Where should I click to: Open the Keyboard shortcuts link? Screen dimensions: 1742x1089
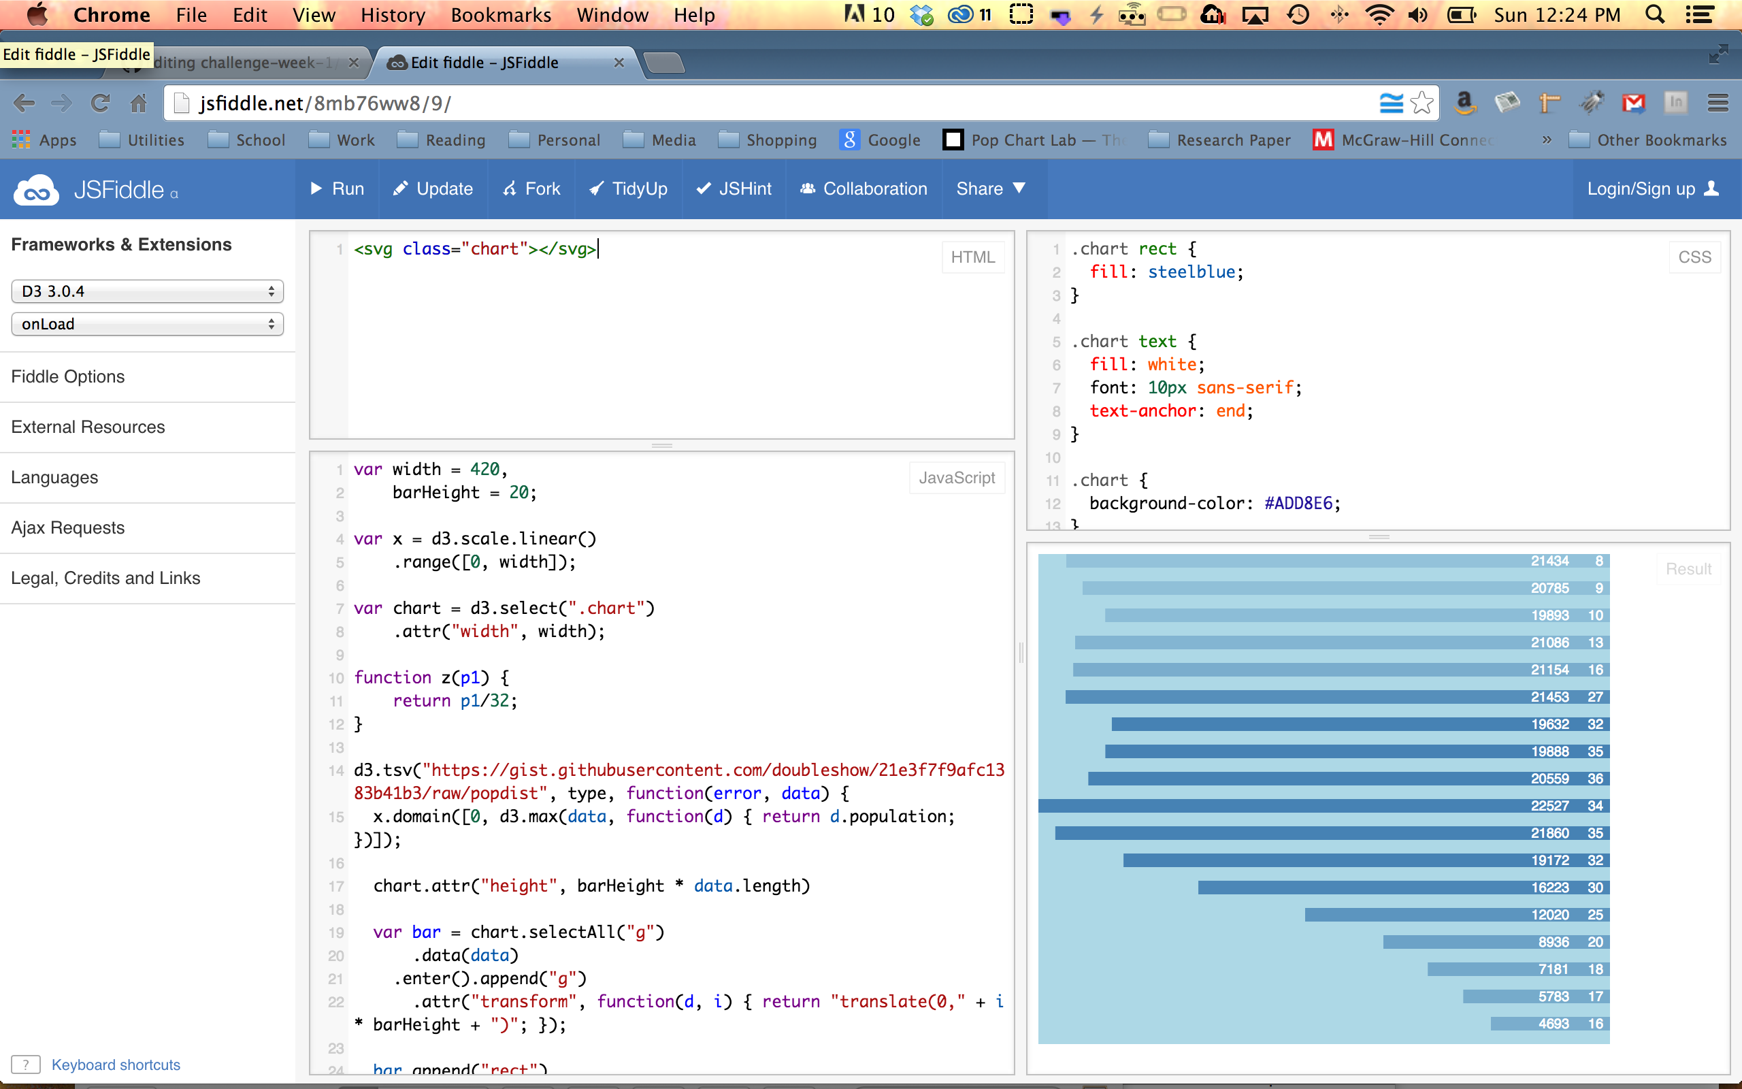pos(116,1064)
